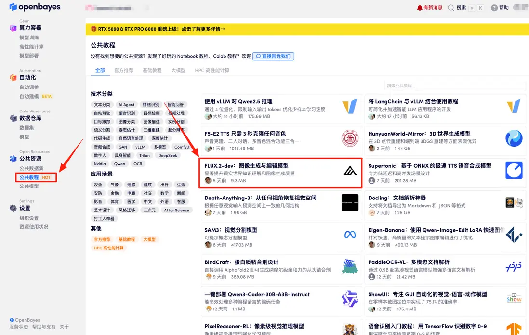Screen dimensions: 529x335
Task: Select the orange HPC 高性能计算 tag
Action: (x=108, y=248)
